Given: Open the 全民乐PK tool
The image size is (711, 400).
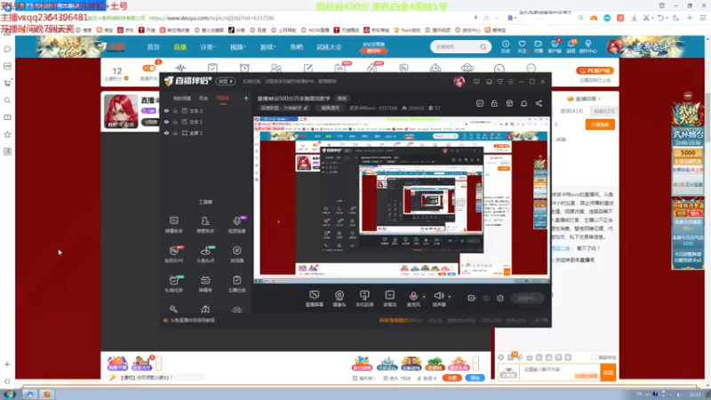Looking at the screenshot, I should click(173, 254).
